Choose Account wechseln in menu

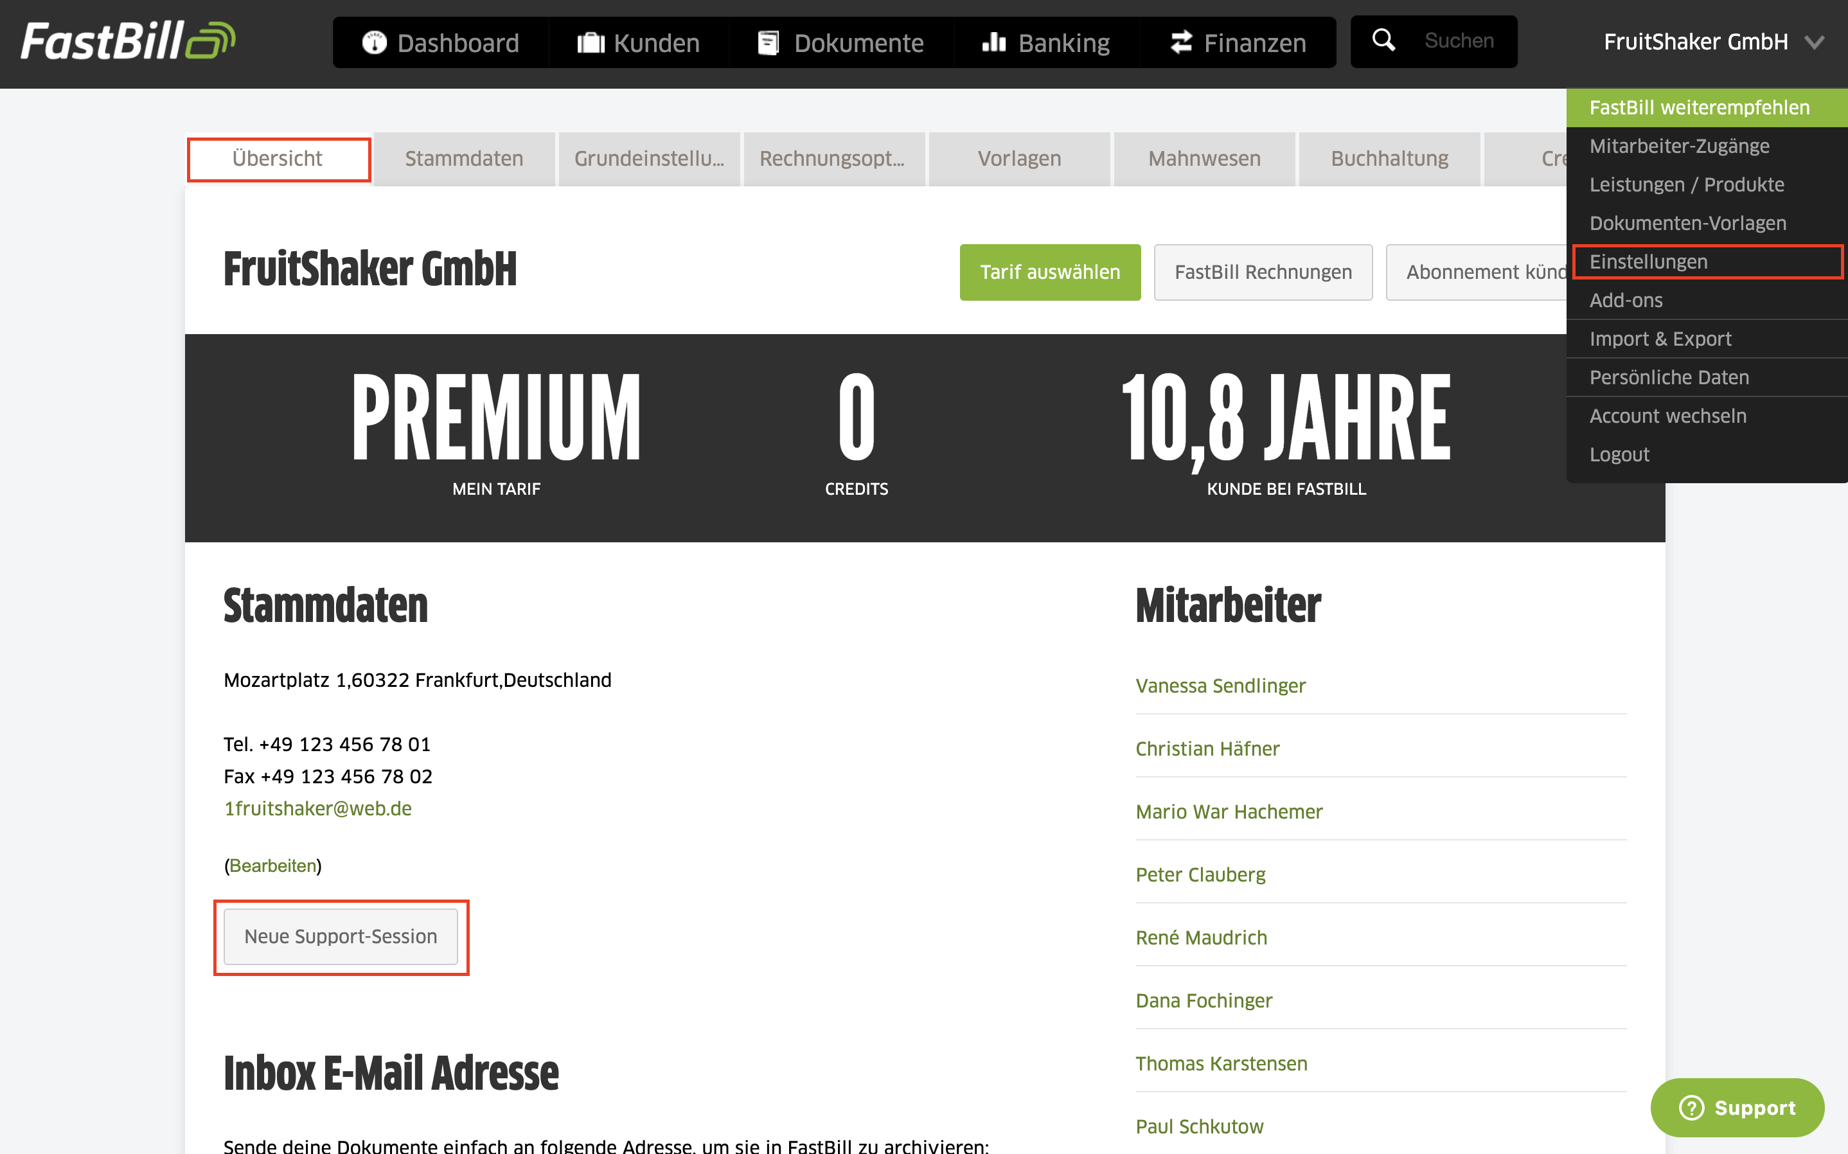pyautogui.click(x=1707, y=416)
